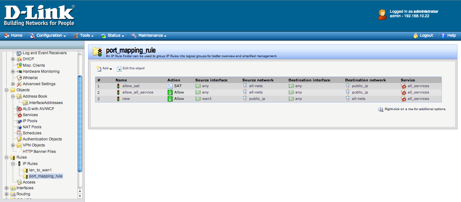Click the Allow icon for allow_all_service rule

click(x=170, y=92)
